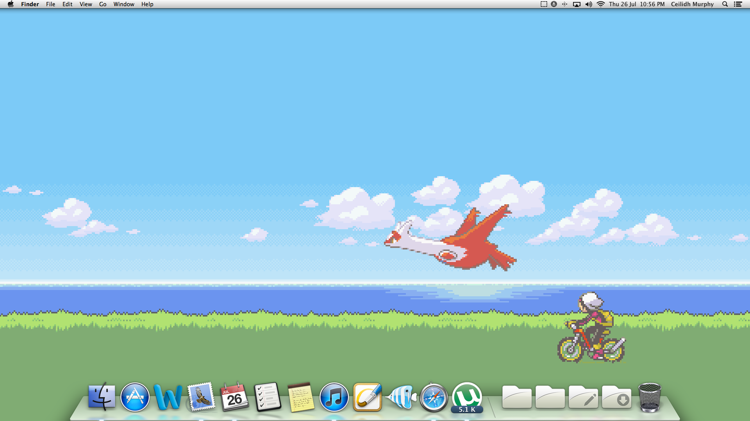The height and width of the screenshot is (421, 750).
Task: Open the Reminders checklist app
Action: [x=268, y=397]
